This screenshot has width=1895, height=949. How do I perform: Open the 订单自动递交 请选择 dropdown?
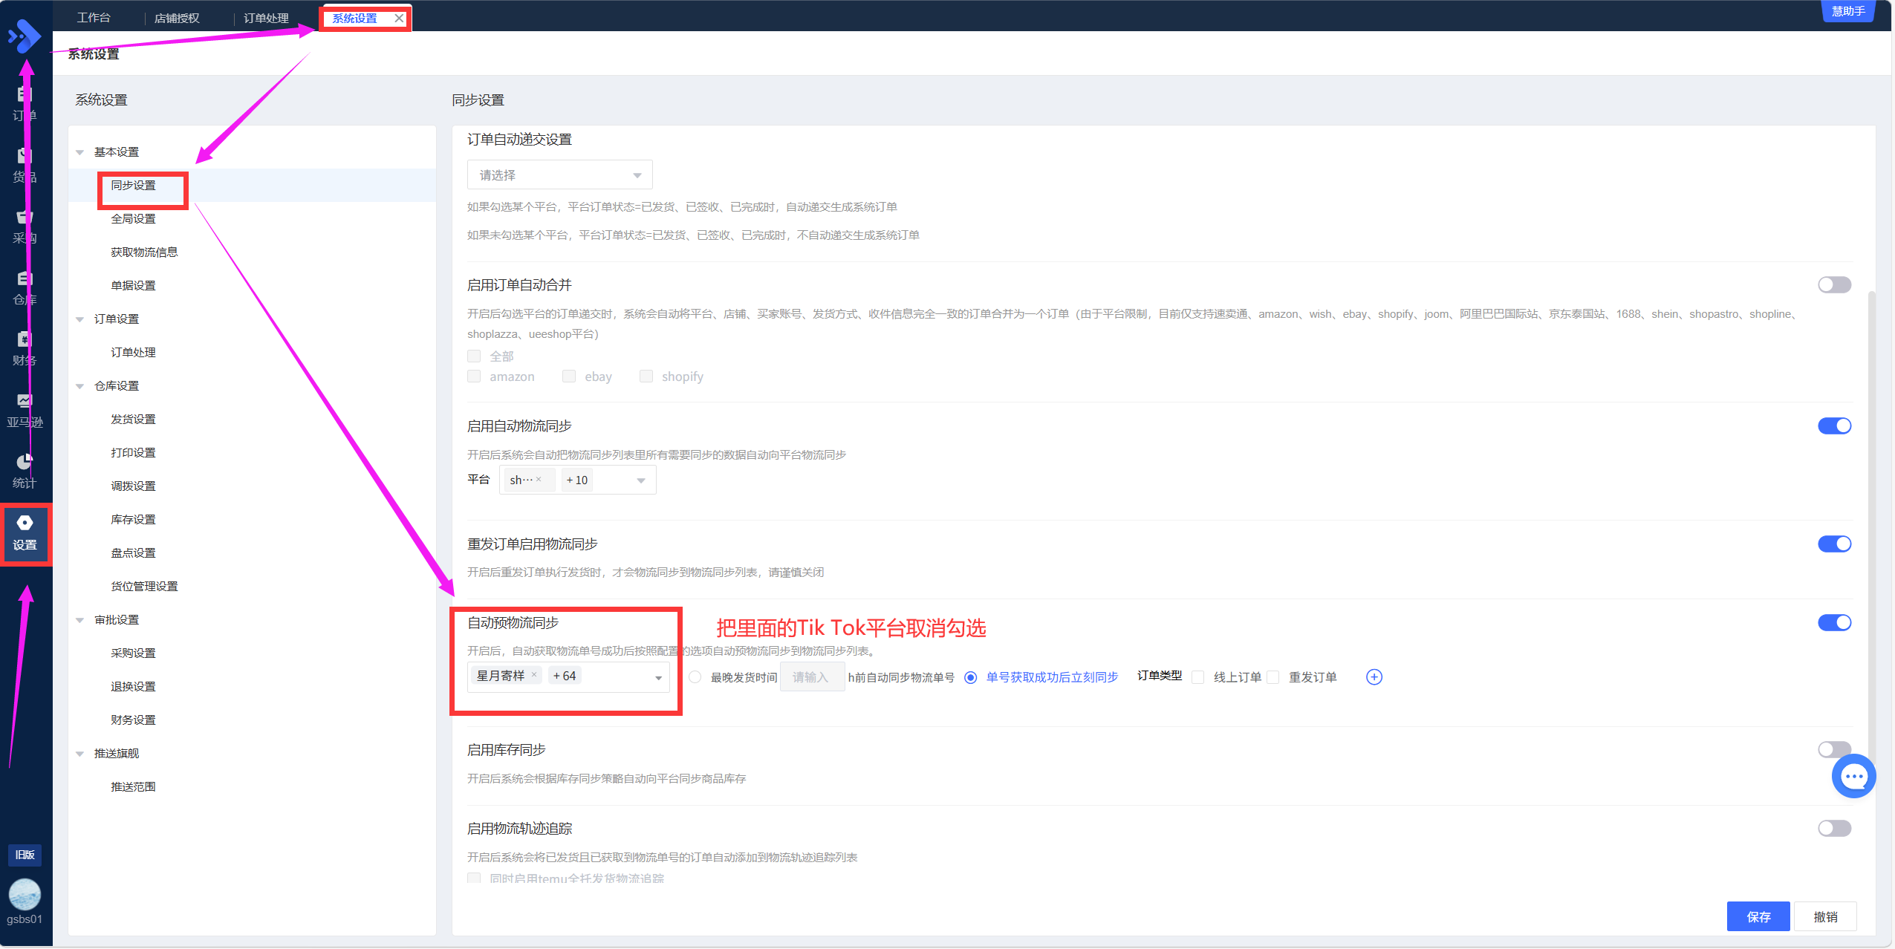pos(559,175)
